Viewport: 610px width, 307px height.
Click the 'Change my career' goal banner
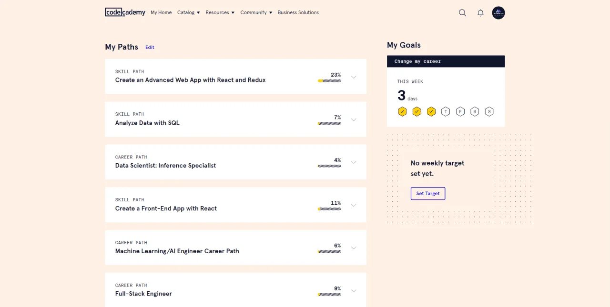point(446,61)
